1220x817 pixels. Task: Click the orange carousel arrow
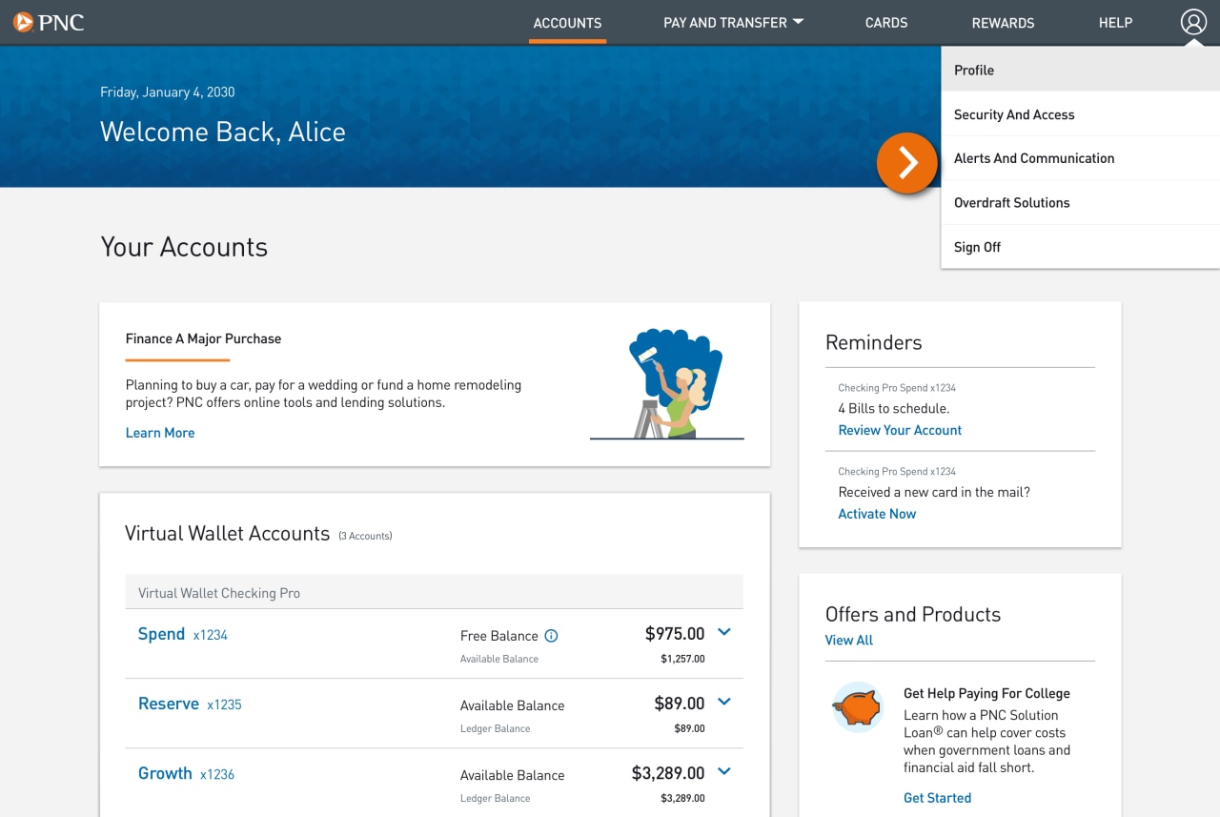pos(907,163)
